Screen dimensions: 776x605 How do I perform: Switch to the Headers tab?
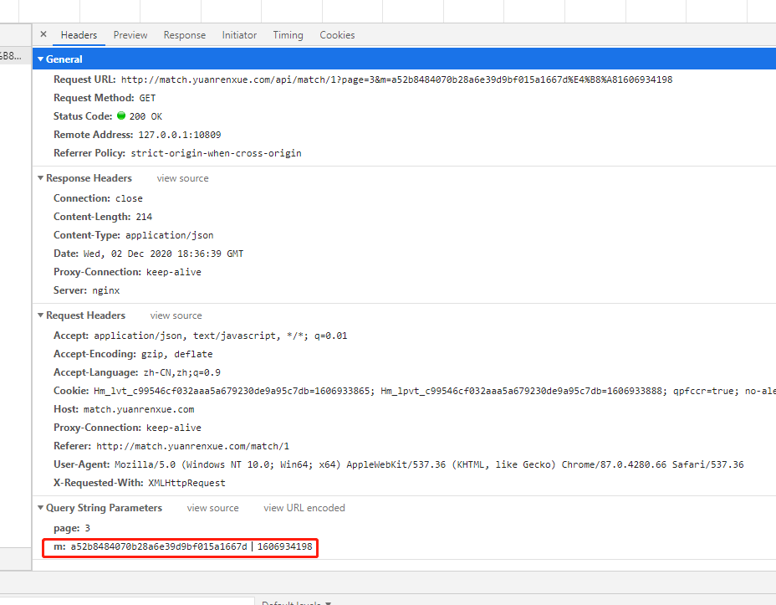pyautogui.click(x=79, y=35)
